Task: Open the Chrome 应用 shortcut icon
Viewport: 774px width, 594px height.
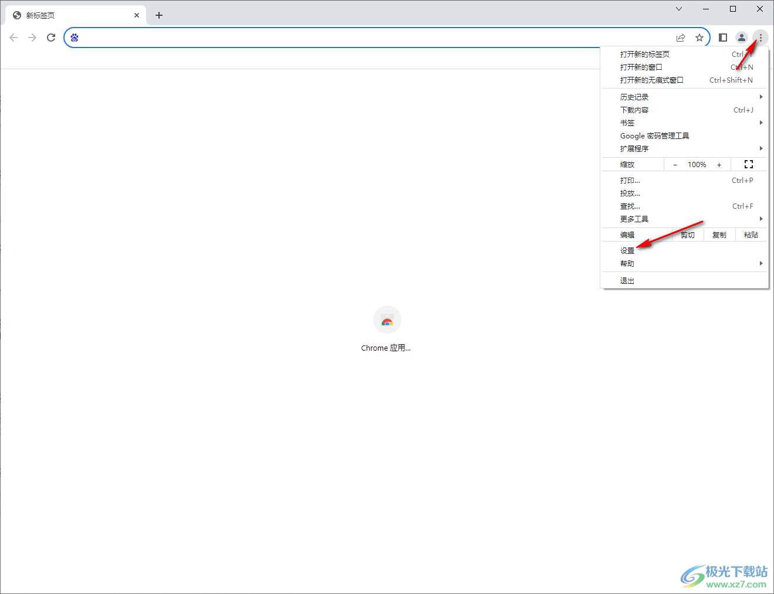Action: coord(387,320)
